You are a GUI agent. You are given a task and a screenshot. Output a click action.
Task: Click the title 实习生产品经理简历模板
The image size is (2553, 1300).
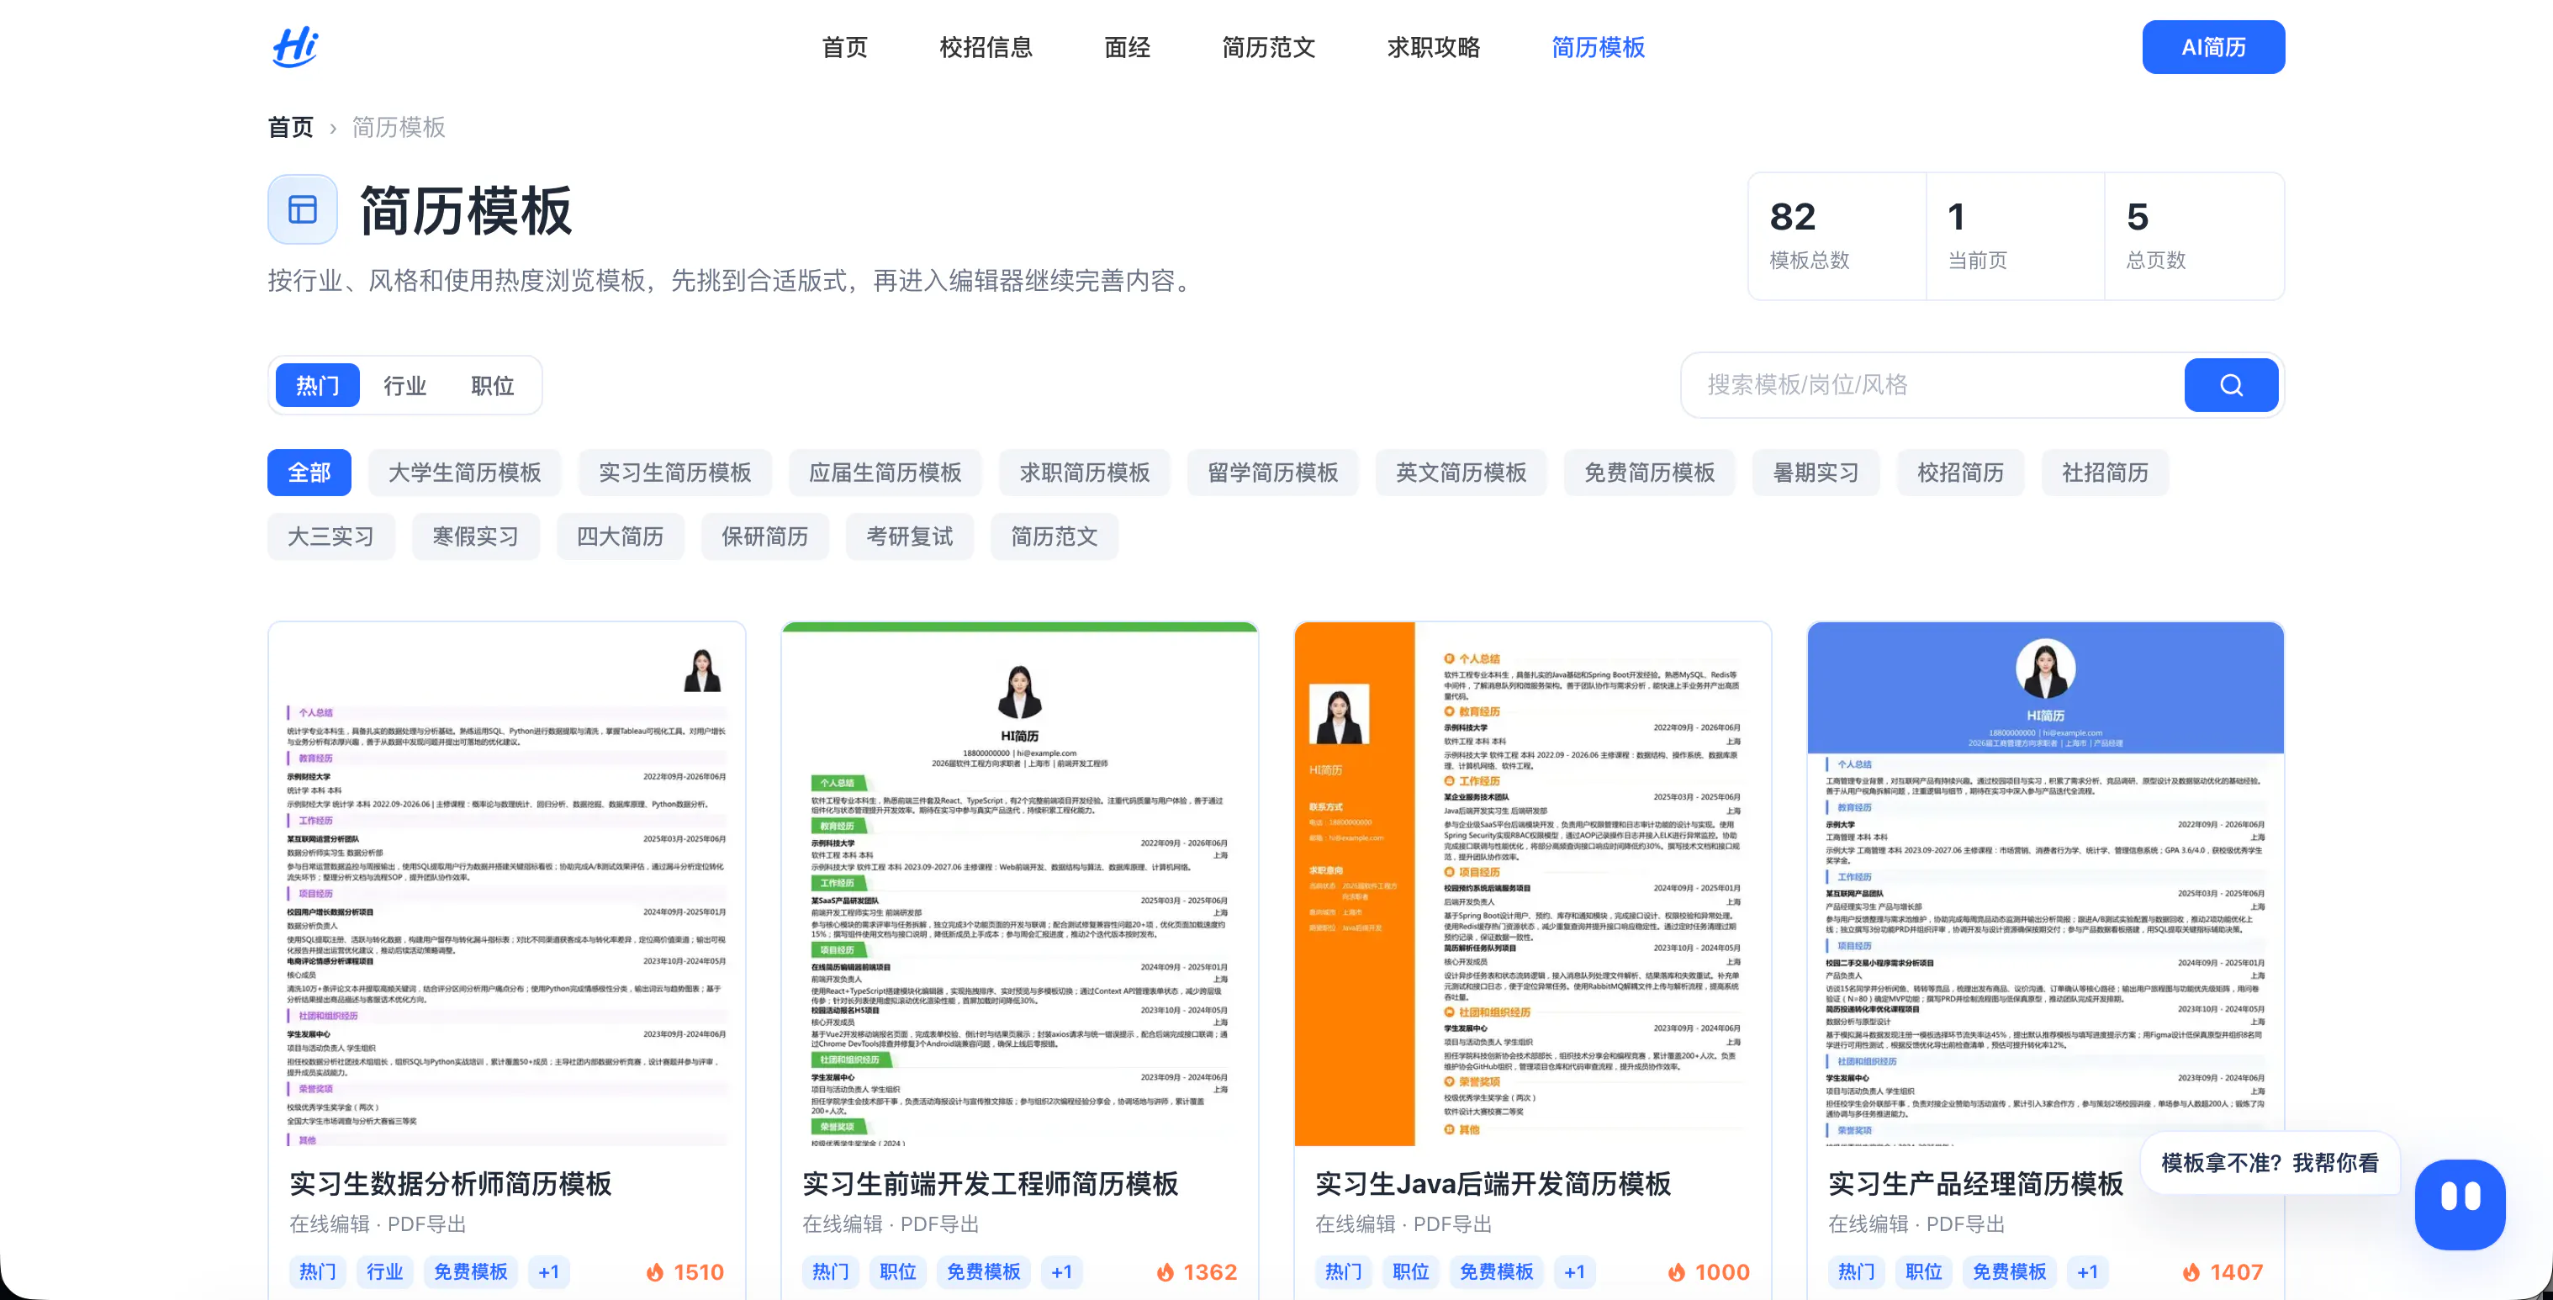pos(1976,1183)
